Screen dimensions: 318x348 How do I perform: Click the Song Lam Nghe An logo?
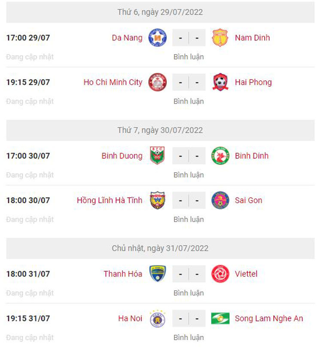click(x=220, y=319)
